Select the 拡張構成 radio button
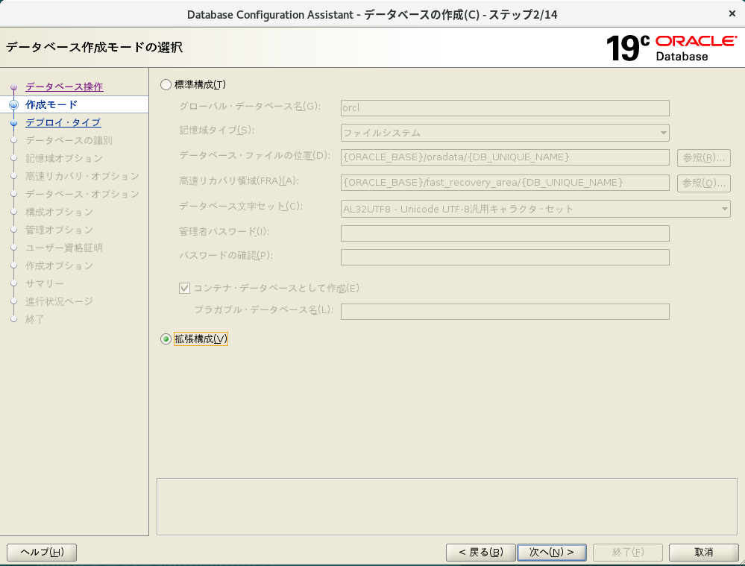 coord(166,339)
